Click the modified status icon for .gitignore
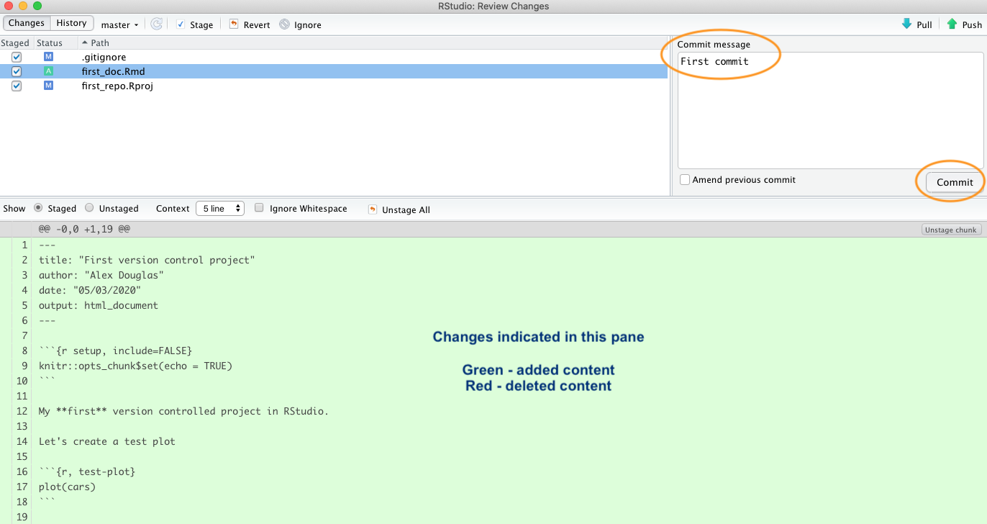Viewport: 987px width, 524px height. (48, 57)
